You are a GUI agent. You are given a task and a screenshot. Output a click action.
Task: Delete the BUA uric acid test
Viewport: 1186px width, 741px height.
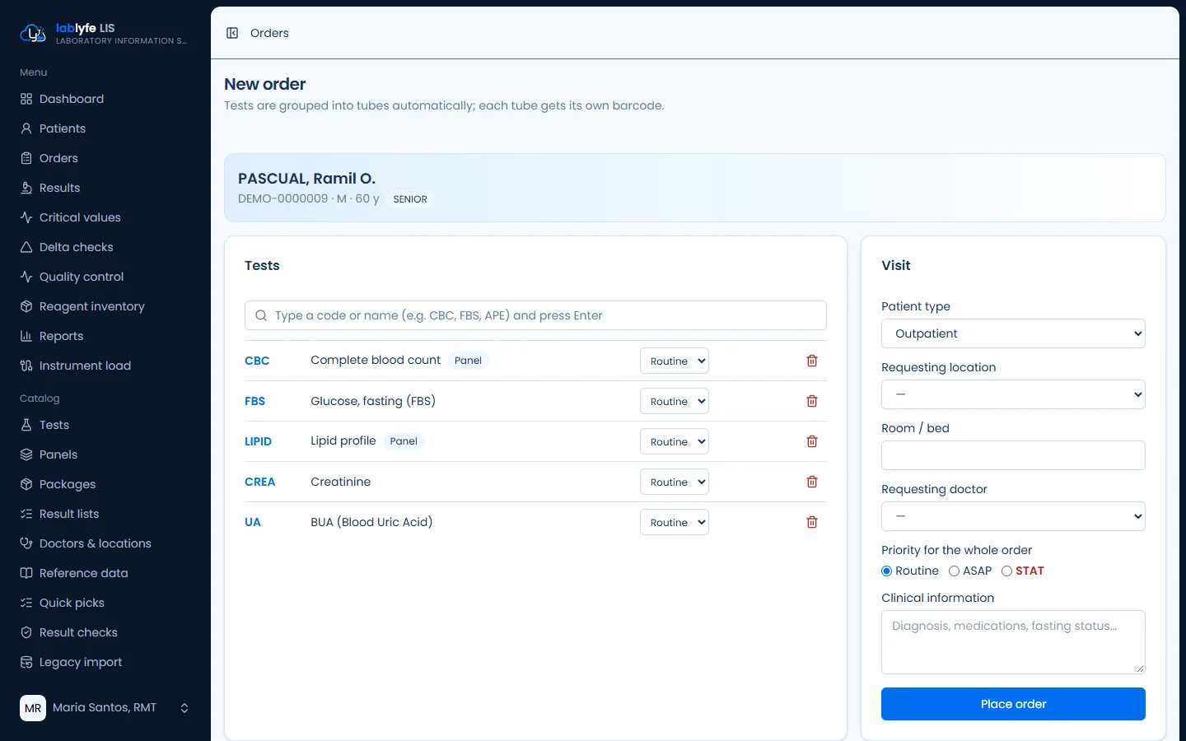[x=812, y=522]
